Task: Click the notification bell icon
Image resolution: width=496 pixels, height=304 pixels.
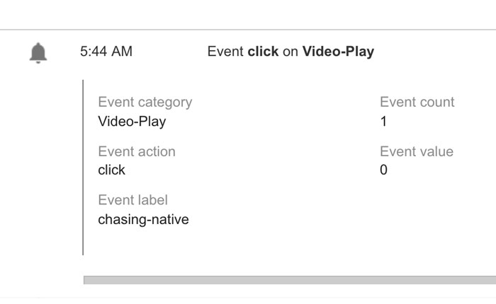Action: 38,52
